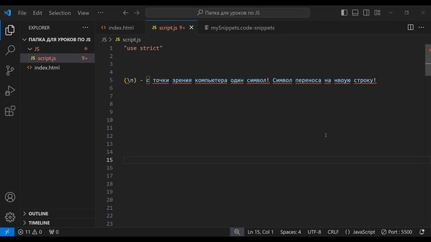Show errors and warnings in status bar

[30, 232]
